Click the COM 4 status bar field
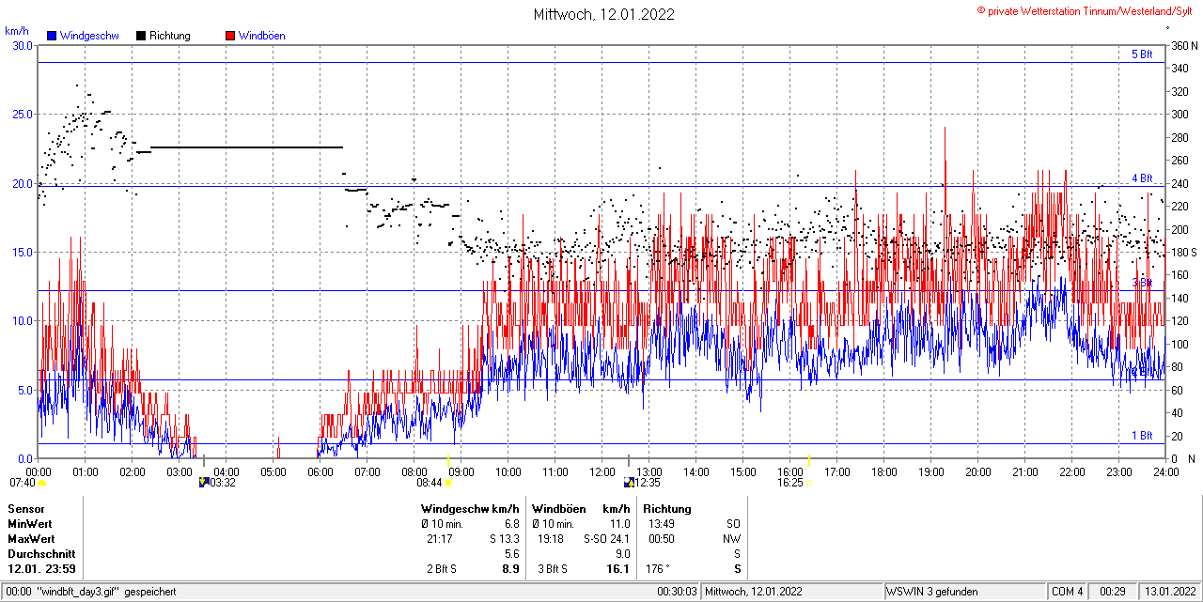This screenshot has height=602, width=1203. pos(1068,592)
